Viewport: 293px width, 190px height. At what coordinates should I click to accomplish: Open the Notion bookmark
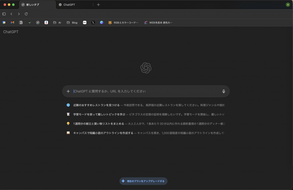click(21, 22)
